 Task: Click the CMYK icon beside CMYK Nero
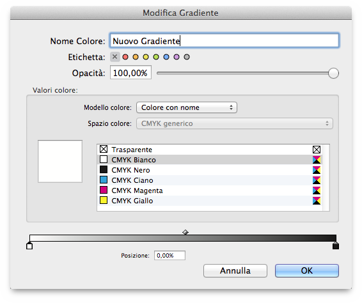point(317,170)
